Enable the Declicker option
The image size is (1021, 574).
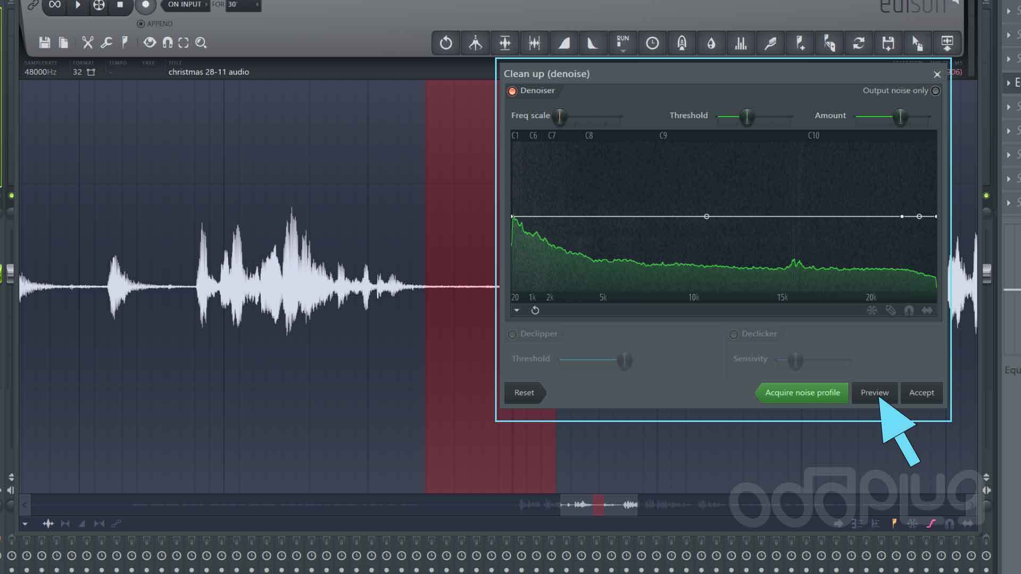click(x=733, y=334)
